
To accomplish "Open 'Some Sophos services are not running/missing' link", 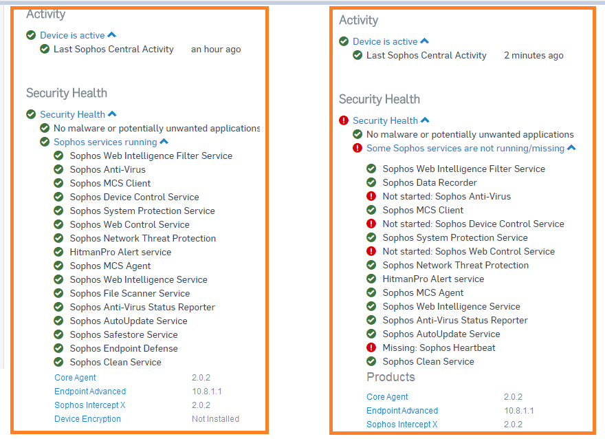I will tap(465, 148).
